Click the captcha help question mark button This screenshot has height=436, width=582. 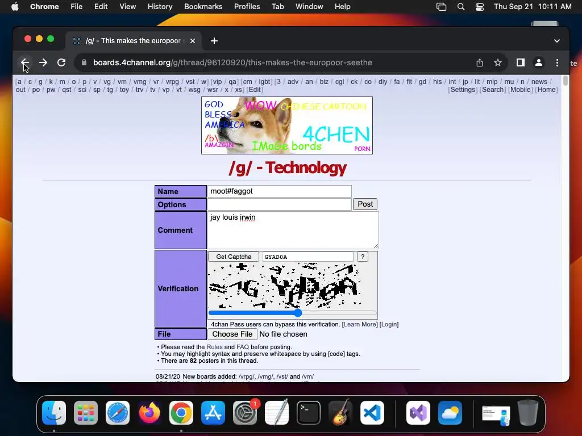pyautogui.click(x=362, y=257)
